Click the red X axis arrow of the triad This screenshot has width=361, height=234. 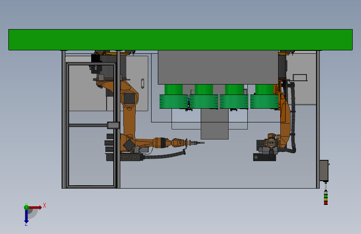pos(36,207)
